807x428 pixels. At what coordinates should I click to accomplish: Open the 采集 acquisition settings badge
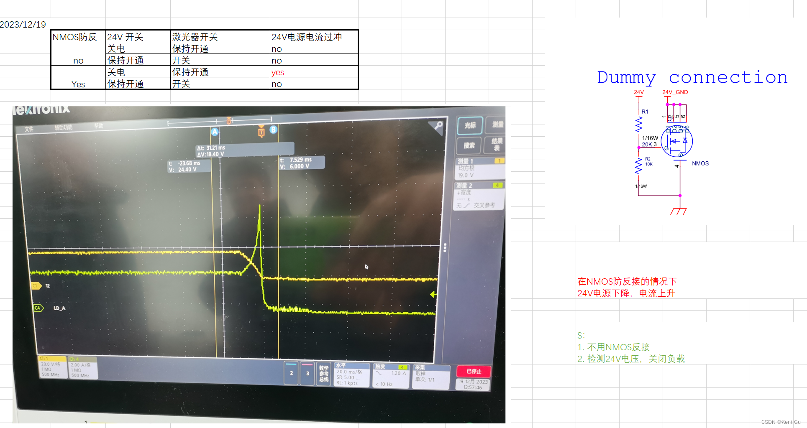click(431, 377)
